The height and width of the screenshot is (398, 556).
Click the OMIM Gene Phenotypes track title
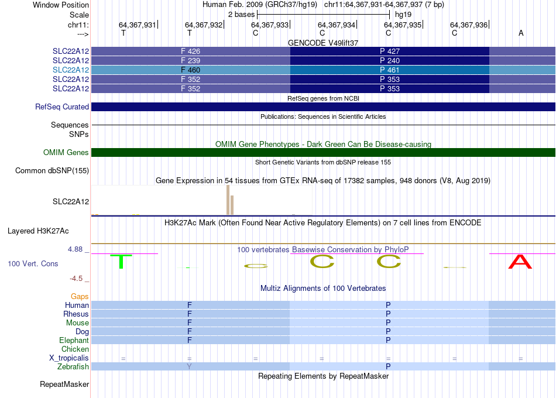tap(323, 144)
